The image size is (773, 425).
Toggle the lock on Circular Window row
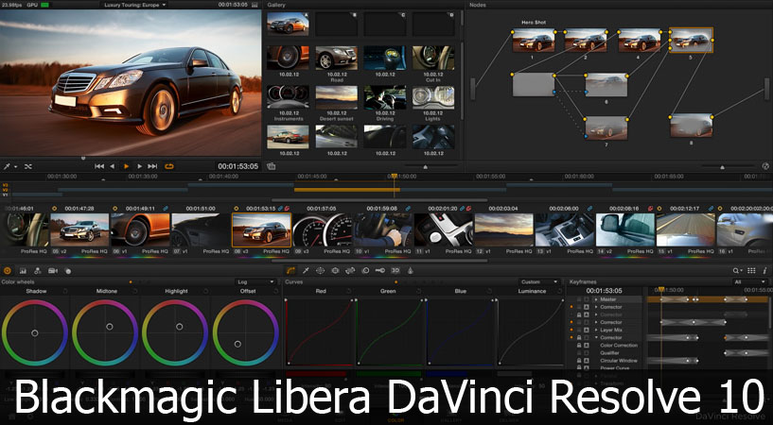[579, 361]
